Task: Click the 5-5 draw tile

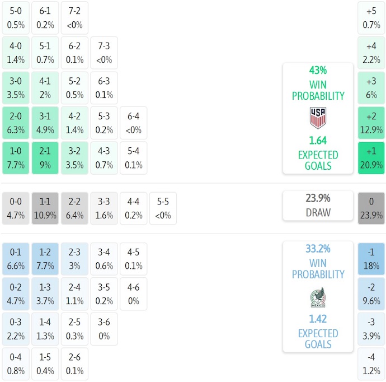Action: 163,208
